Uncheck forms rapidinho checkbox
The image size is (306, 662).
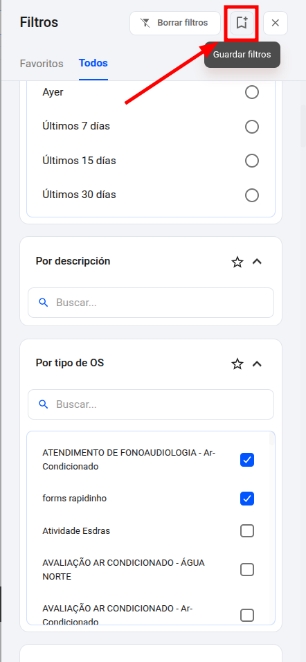click(247, 499)
